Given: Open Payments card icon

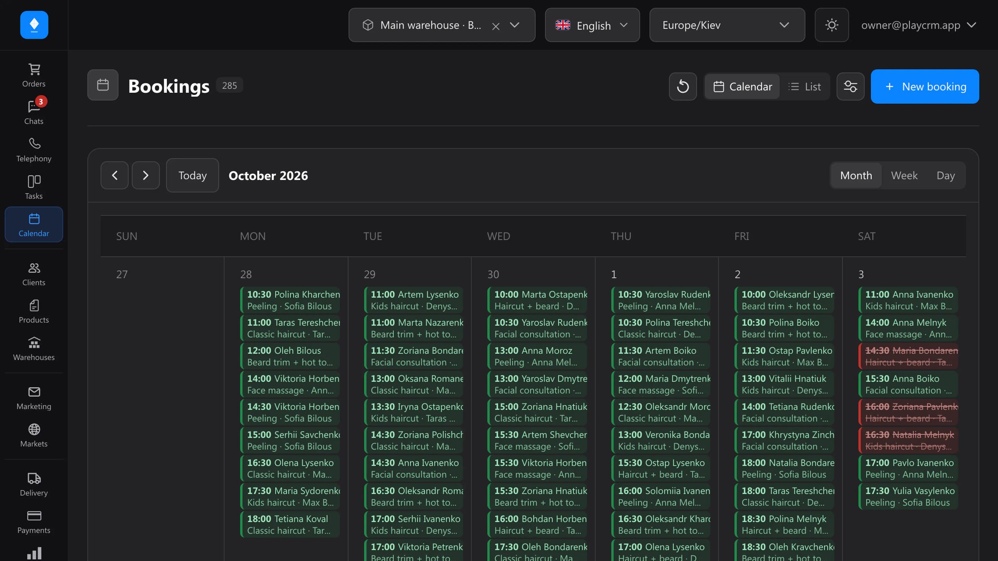Looking at the screenshot, I should tap(34, 522).
